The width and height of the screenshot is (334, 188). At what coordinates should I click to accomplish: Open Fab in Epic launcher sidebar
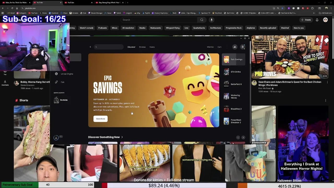60,82
